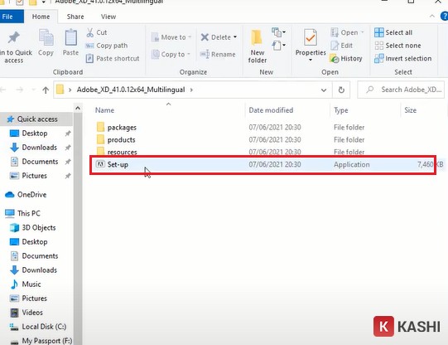The image size is (448, 345).
Task: Open Downloads under This PC
Action: tap(39, 270)
